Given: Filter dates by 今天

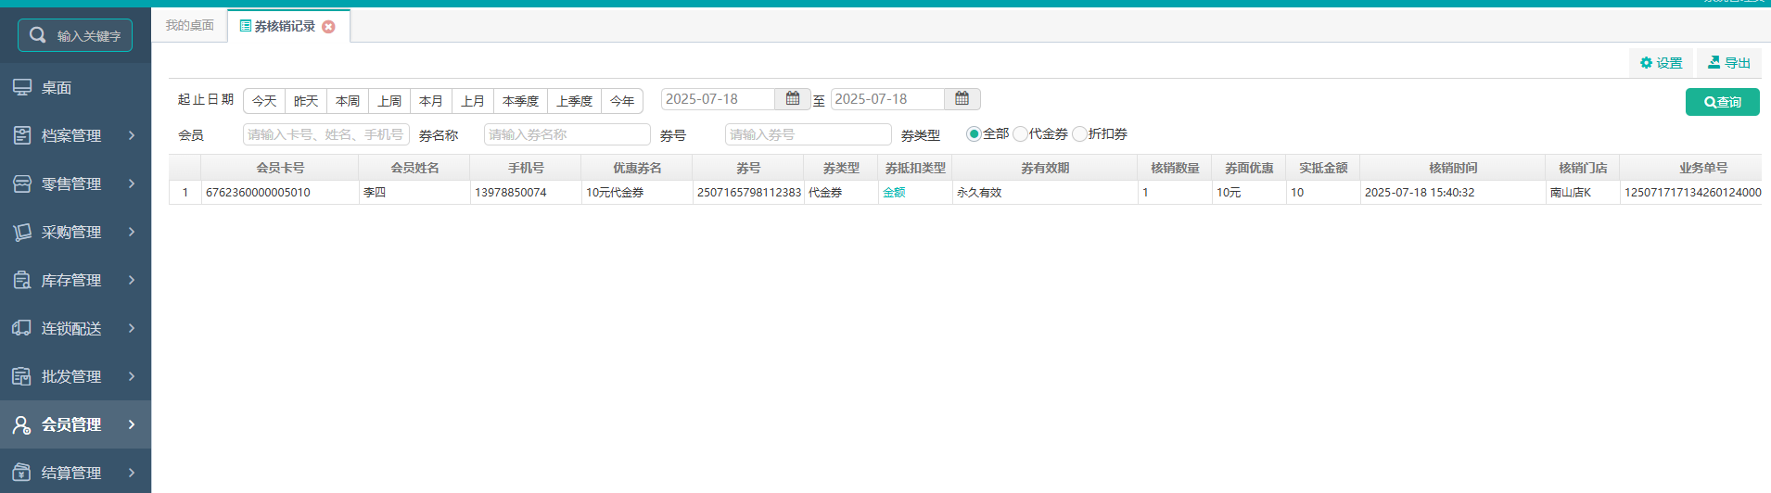Looking at the screenshot, I should (264, 101).
